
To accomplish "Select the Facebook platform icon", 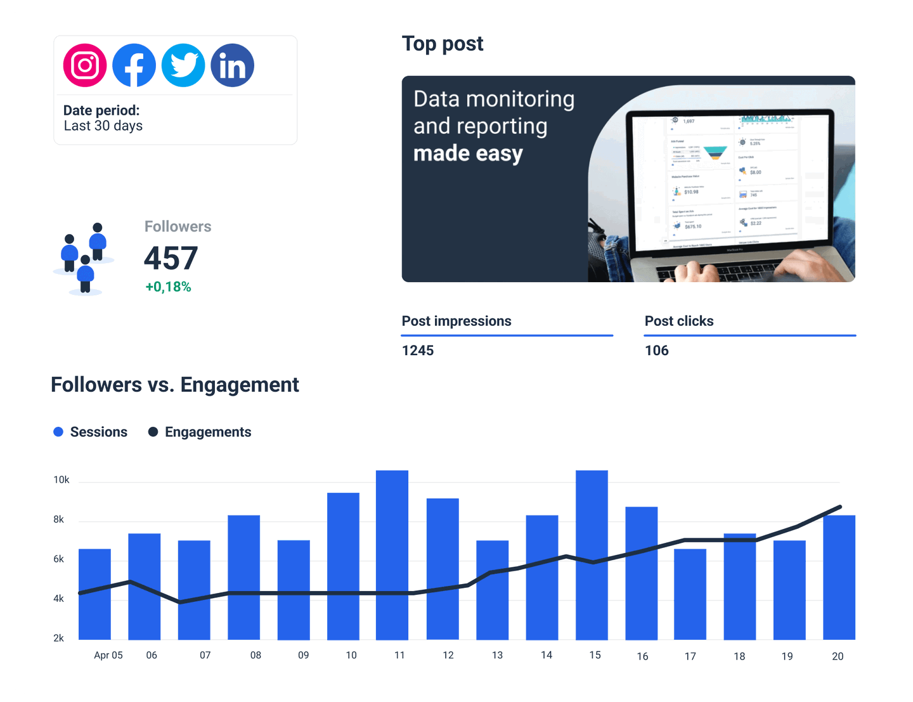I will pos(134,64).
